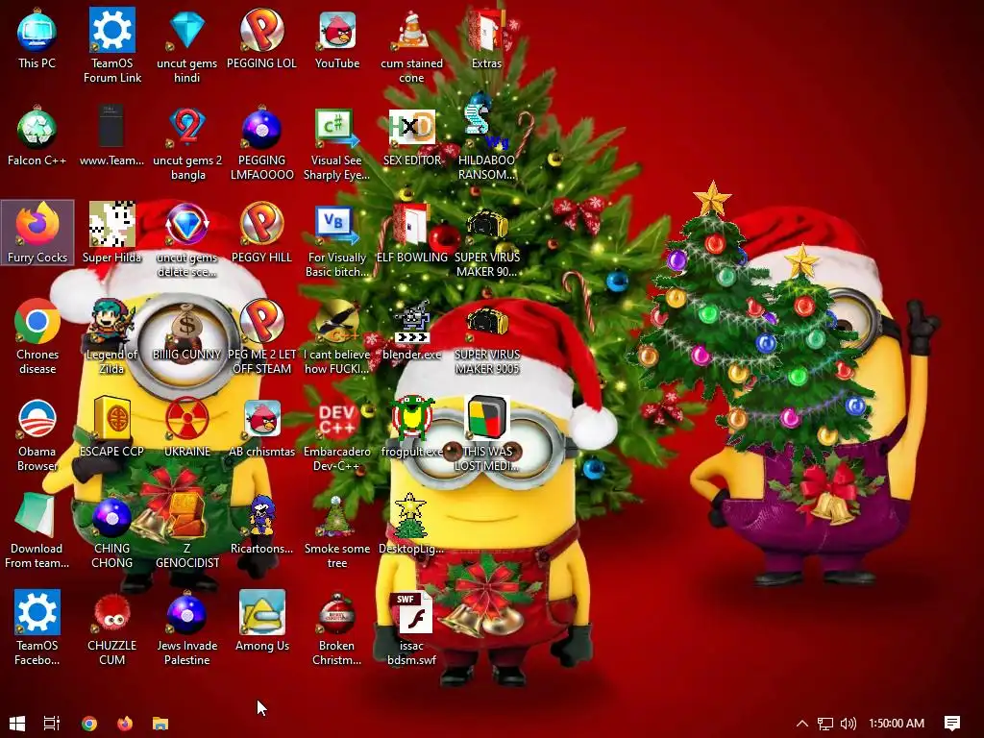The height and width of the screenshot is (738, 984).
Task: Open the frogpult.exe icon
Action: click(411, 427)
